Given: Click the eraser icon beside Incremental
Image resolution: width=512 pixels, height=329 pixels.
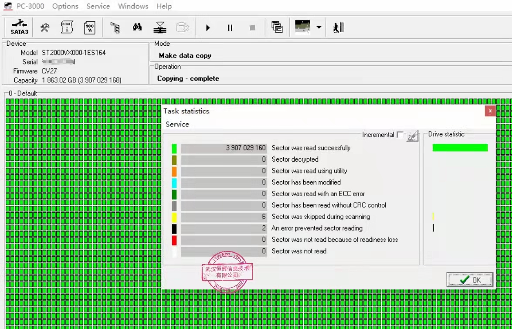Looking at the screenshot, I should [412, 136].
